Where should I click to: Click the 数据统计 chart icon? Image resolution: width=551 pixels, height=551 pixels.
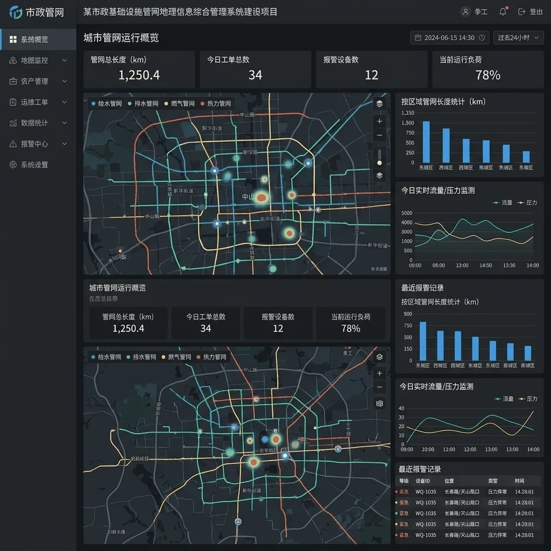[x=13, y=123]
